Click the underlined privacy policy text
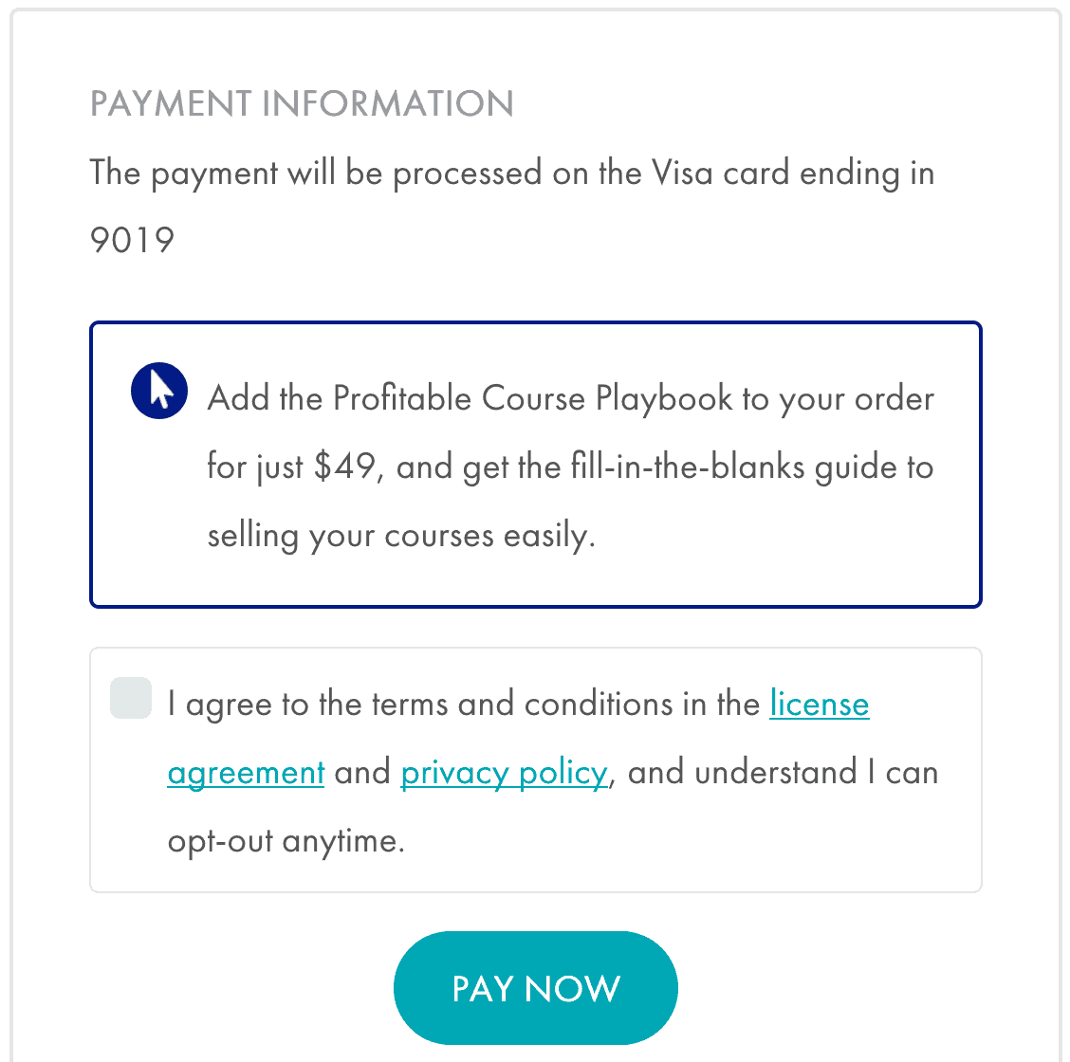The width and height of the screenshot is (1070, 1062). tap(503, 772)
